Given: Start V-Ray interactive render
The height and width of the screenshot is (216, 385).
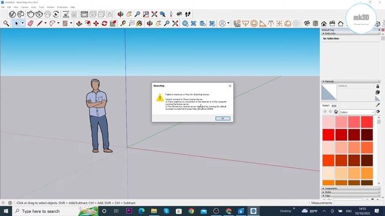Looking at the screenshot, I should click(39, 14).
